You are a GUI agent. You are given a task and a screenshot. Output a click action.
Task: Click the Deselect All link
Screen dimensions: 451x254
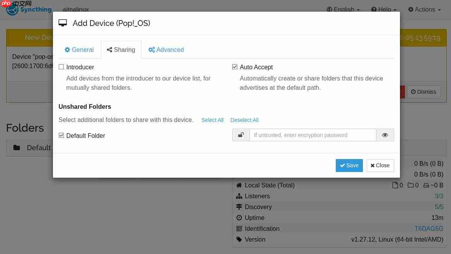(x=245, y=120)
